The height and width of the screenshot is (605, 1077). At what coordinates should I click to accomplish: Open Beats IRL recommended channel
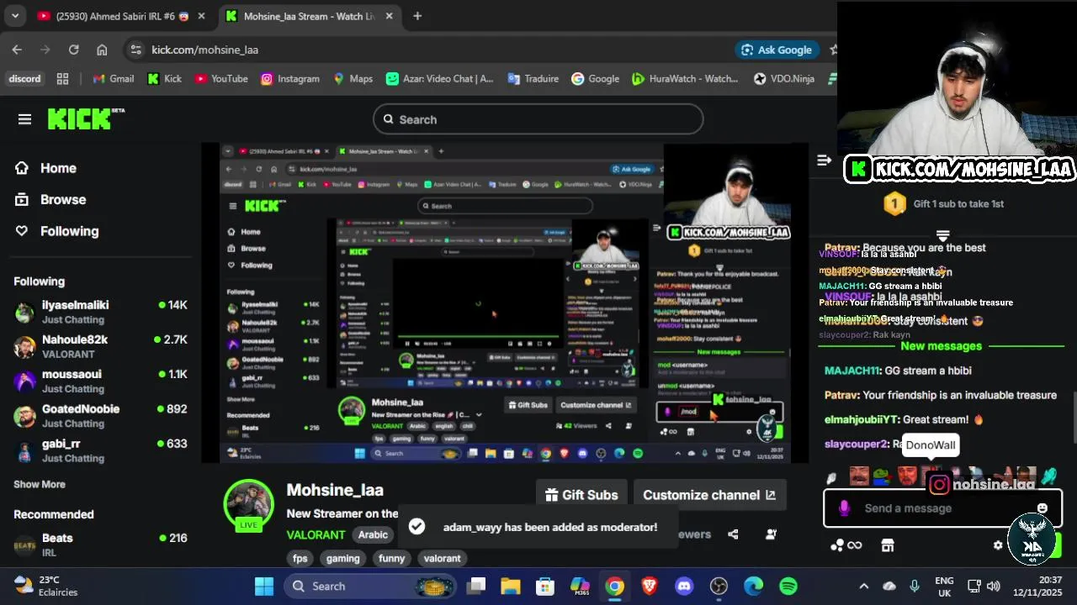pyautogui.click(x=101, y=544)
